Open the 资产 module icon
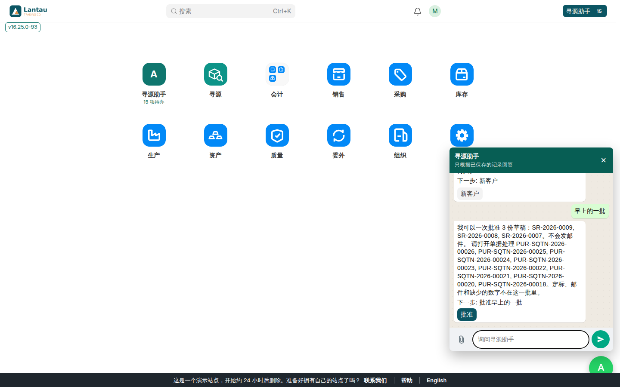The width and height of the screenshot is (620, 387). click(x=216, y=135)
